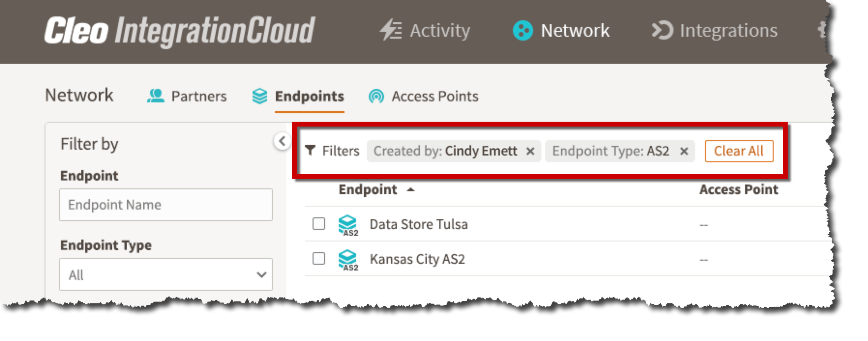
Task: Click the AS2 icon for Kansas City AS2
Action: pyautogui.click(x=348, y=259)
